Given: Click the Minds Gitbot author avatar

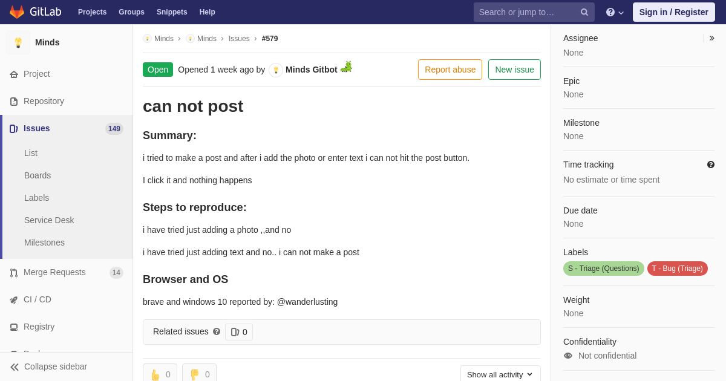Looking at the screenshot, I should pos(276,70).
